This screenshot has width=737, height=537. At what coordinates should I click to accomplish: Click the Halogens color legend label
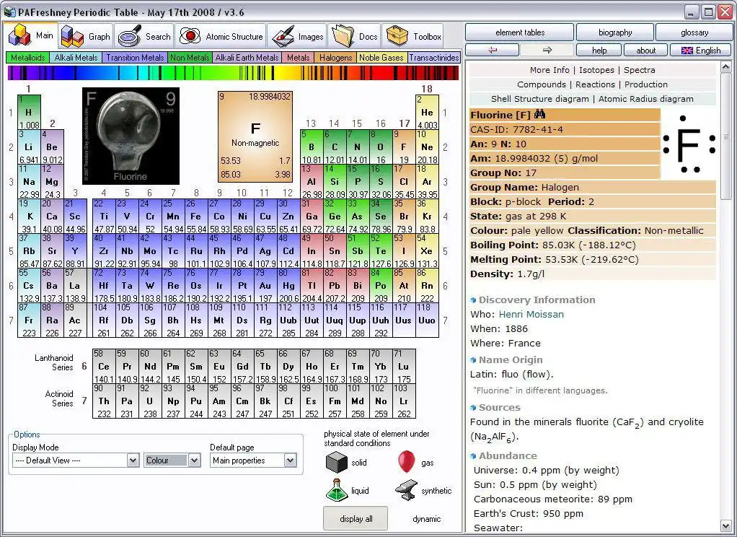pyautogui.click(x=335, y=58)
